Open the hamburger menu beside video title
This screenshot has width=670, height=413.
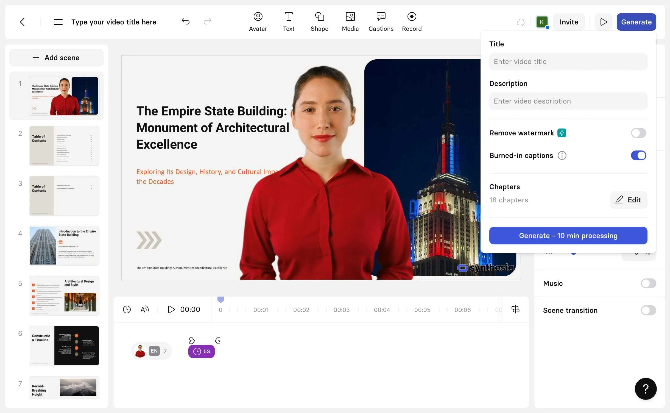[58, 22]
